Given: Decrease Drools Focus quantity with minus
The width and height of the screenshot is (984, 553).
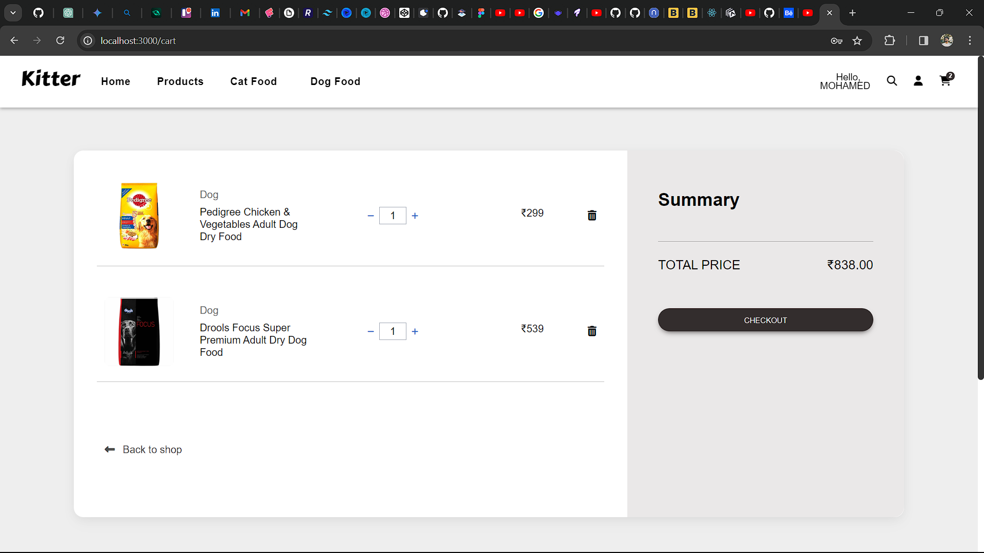Looking at the screenshot, I should [x=371, y=331].
